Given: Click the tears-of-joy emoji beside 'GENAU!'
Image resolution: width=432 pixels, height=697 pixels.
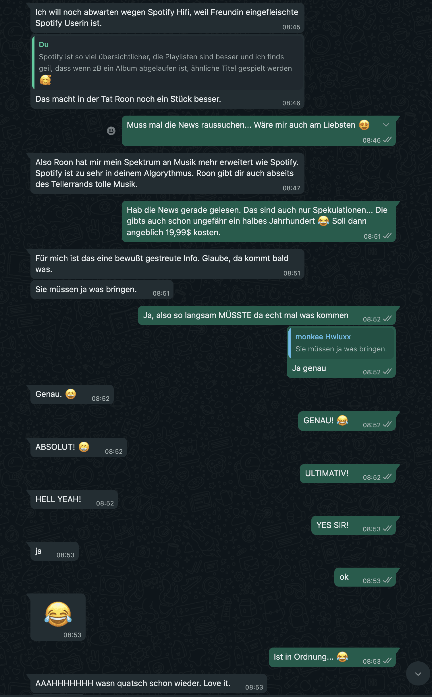Looking at the screenshot, I should pos(342,420).
